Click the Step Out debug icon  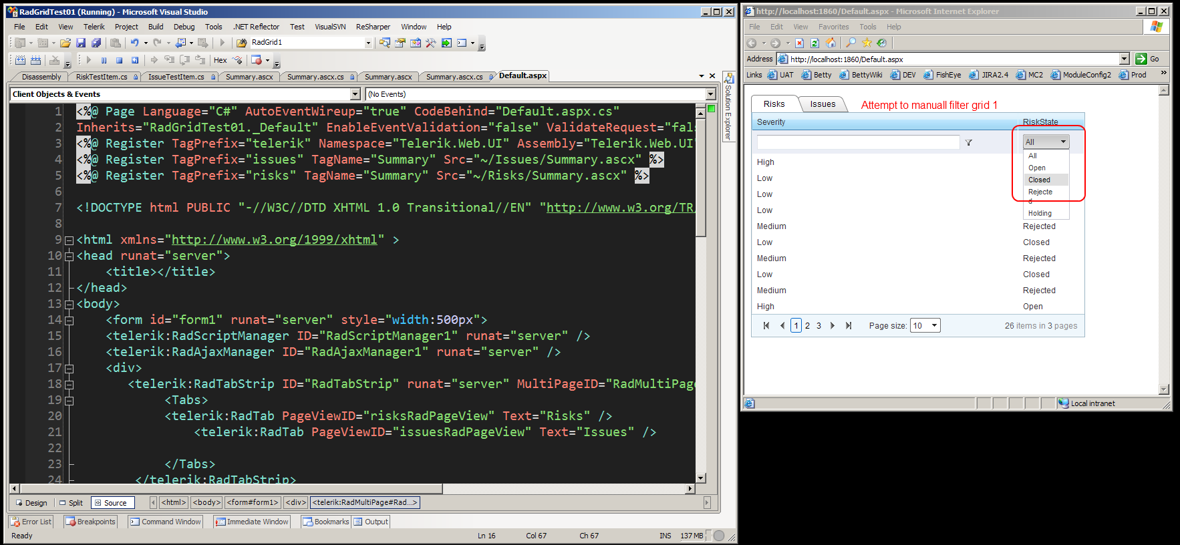pos(200,60)
